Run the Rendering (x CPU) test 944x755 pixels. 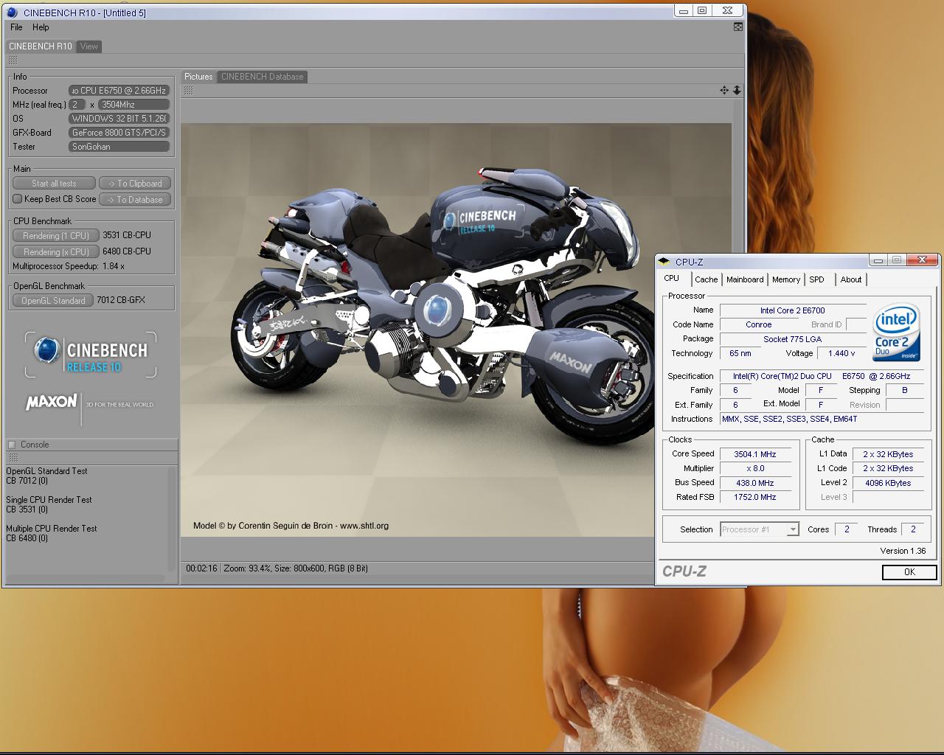click(x=56, y=252)
